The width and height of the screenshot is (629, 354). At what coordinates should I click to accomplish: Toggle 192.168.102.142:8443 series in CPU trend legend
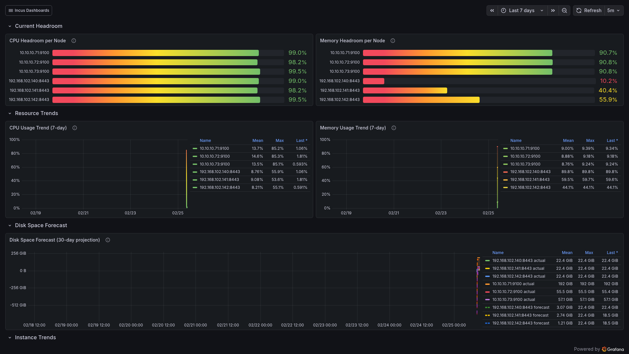tap(220, 187)
